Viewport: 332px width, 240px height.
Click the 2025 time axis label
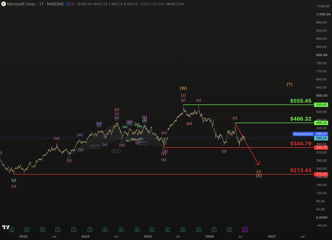[148, 236]
